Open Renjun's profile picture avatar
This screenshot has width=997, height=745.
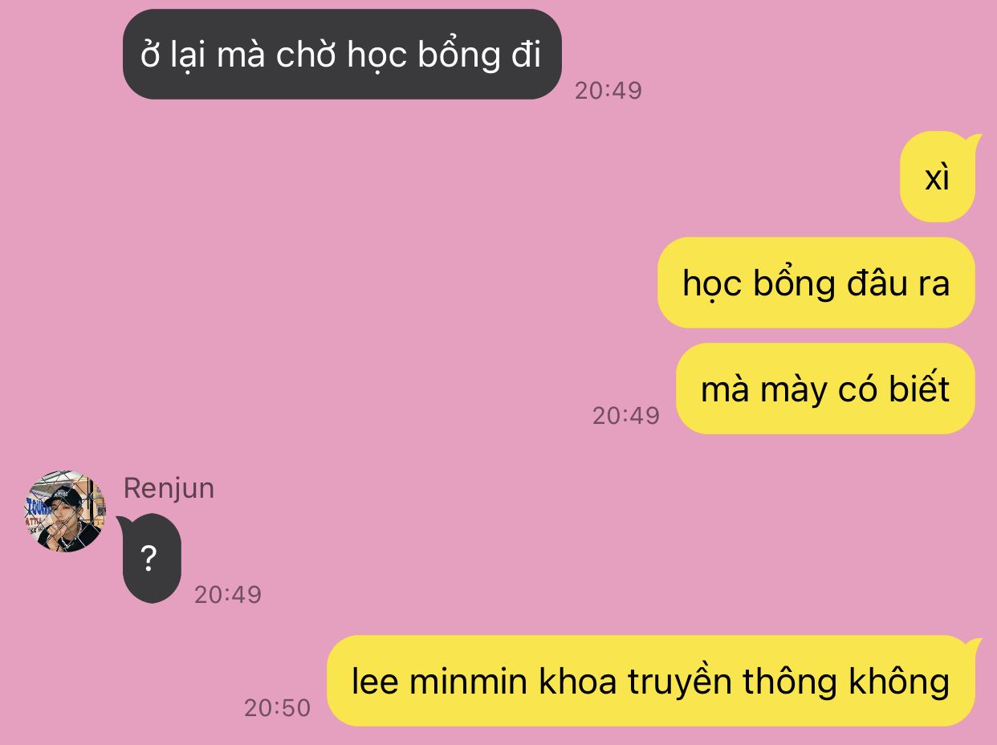(x=65, y=511)
